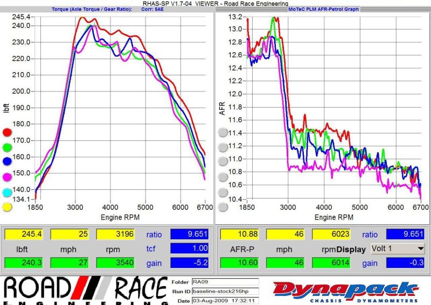This screenshot has height=305, width=431.
Task: Click the green run indicator circle
Action: 7,147
